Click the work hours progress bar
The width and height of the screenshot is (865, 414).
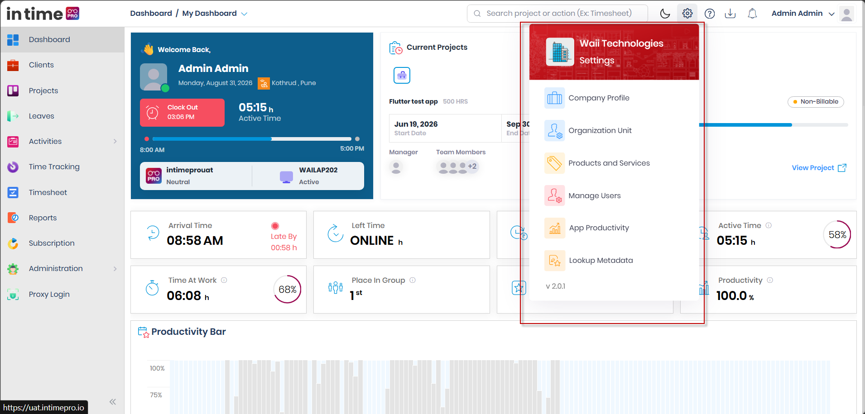252,139
